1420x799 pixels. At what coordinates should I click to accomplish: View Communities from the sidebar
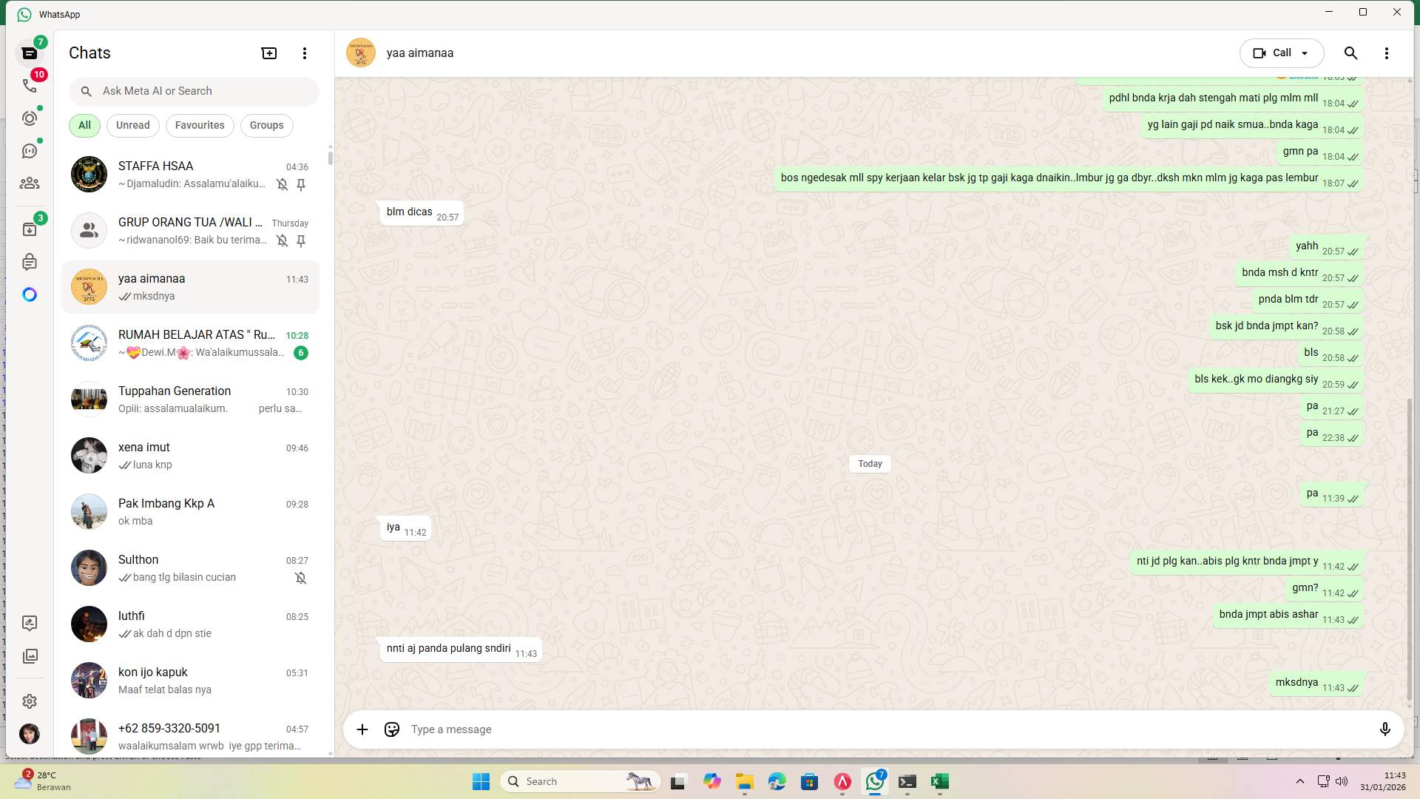click(x=30, y=183)
